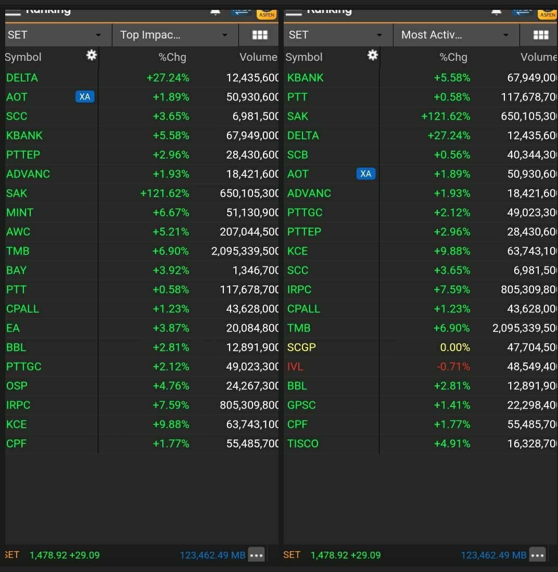Open column settings gear in Top Impact panel
558x572 pixels.
92,55
